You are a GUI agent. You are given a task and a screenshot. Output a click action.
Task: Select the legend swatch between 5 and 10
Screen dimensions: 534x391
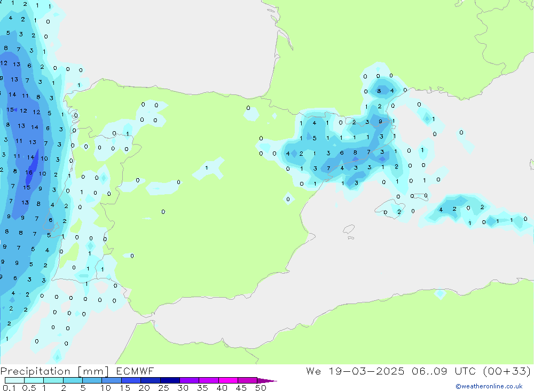[92, 380]
